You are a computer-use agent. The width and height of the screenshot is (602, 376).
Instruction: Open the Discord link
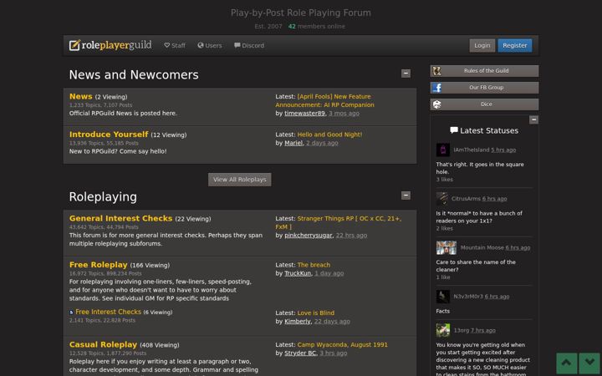point(249,45)
